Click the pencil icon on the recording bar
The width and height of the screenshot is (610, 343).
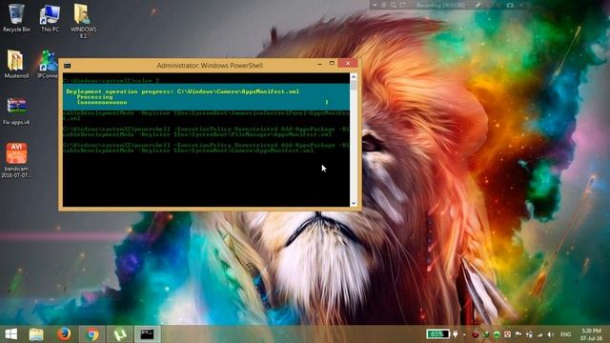478,5
